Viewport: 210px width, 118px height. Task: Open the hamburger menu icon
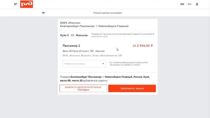(15, 4)
